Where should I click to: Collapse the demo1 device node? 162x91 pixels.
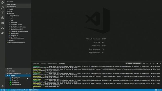tap(7, 76)
